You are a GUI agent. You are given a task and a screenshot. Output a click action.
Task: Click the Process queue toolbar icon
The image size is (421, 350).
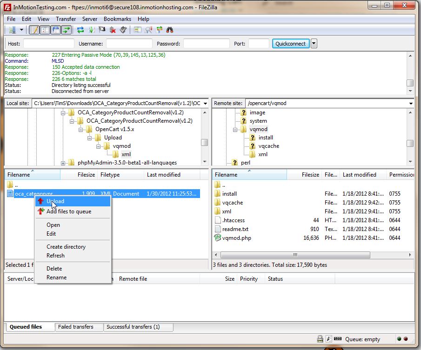[x=91, y=30]
